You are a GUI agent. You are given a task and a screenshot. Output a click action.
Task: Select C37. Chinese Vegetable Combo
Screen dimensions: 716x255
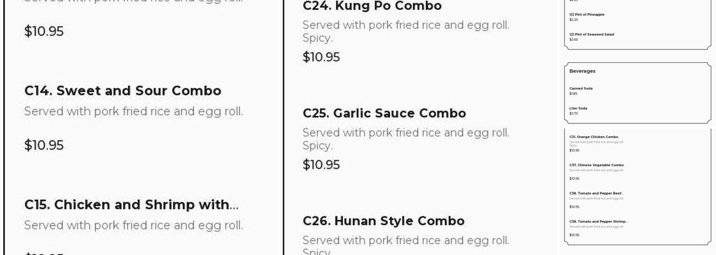point(596,165)
